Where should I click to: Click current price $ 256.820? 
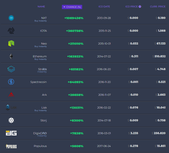(158, 133)
